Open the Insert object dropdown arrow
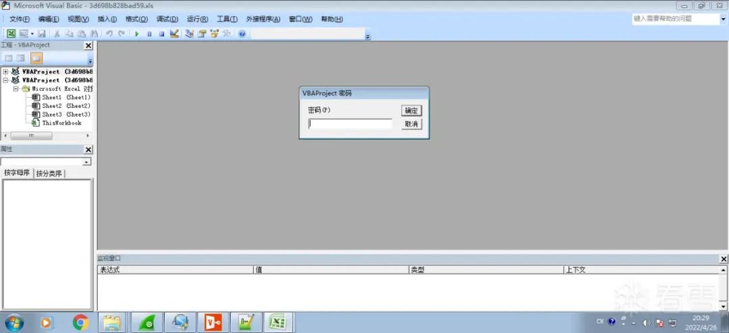 point(32,34)
